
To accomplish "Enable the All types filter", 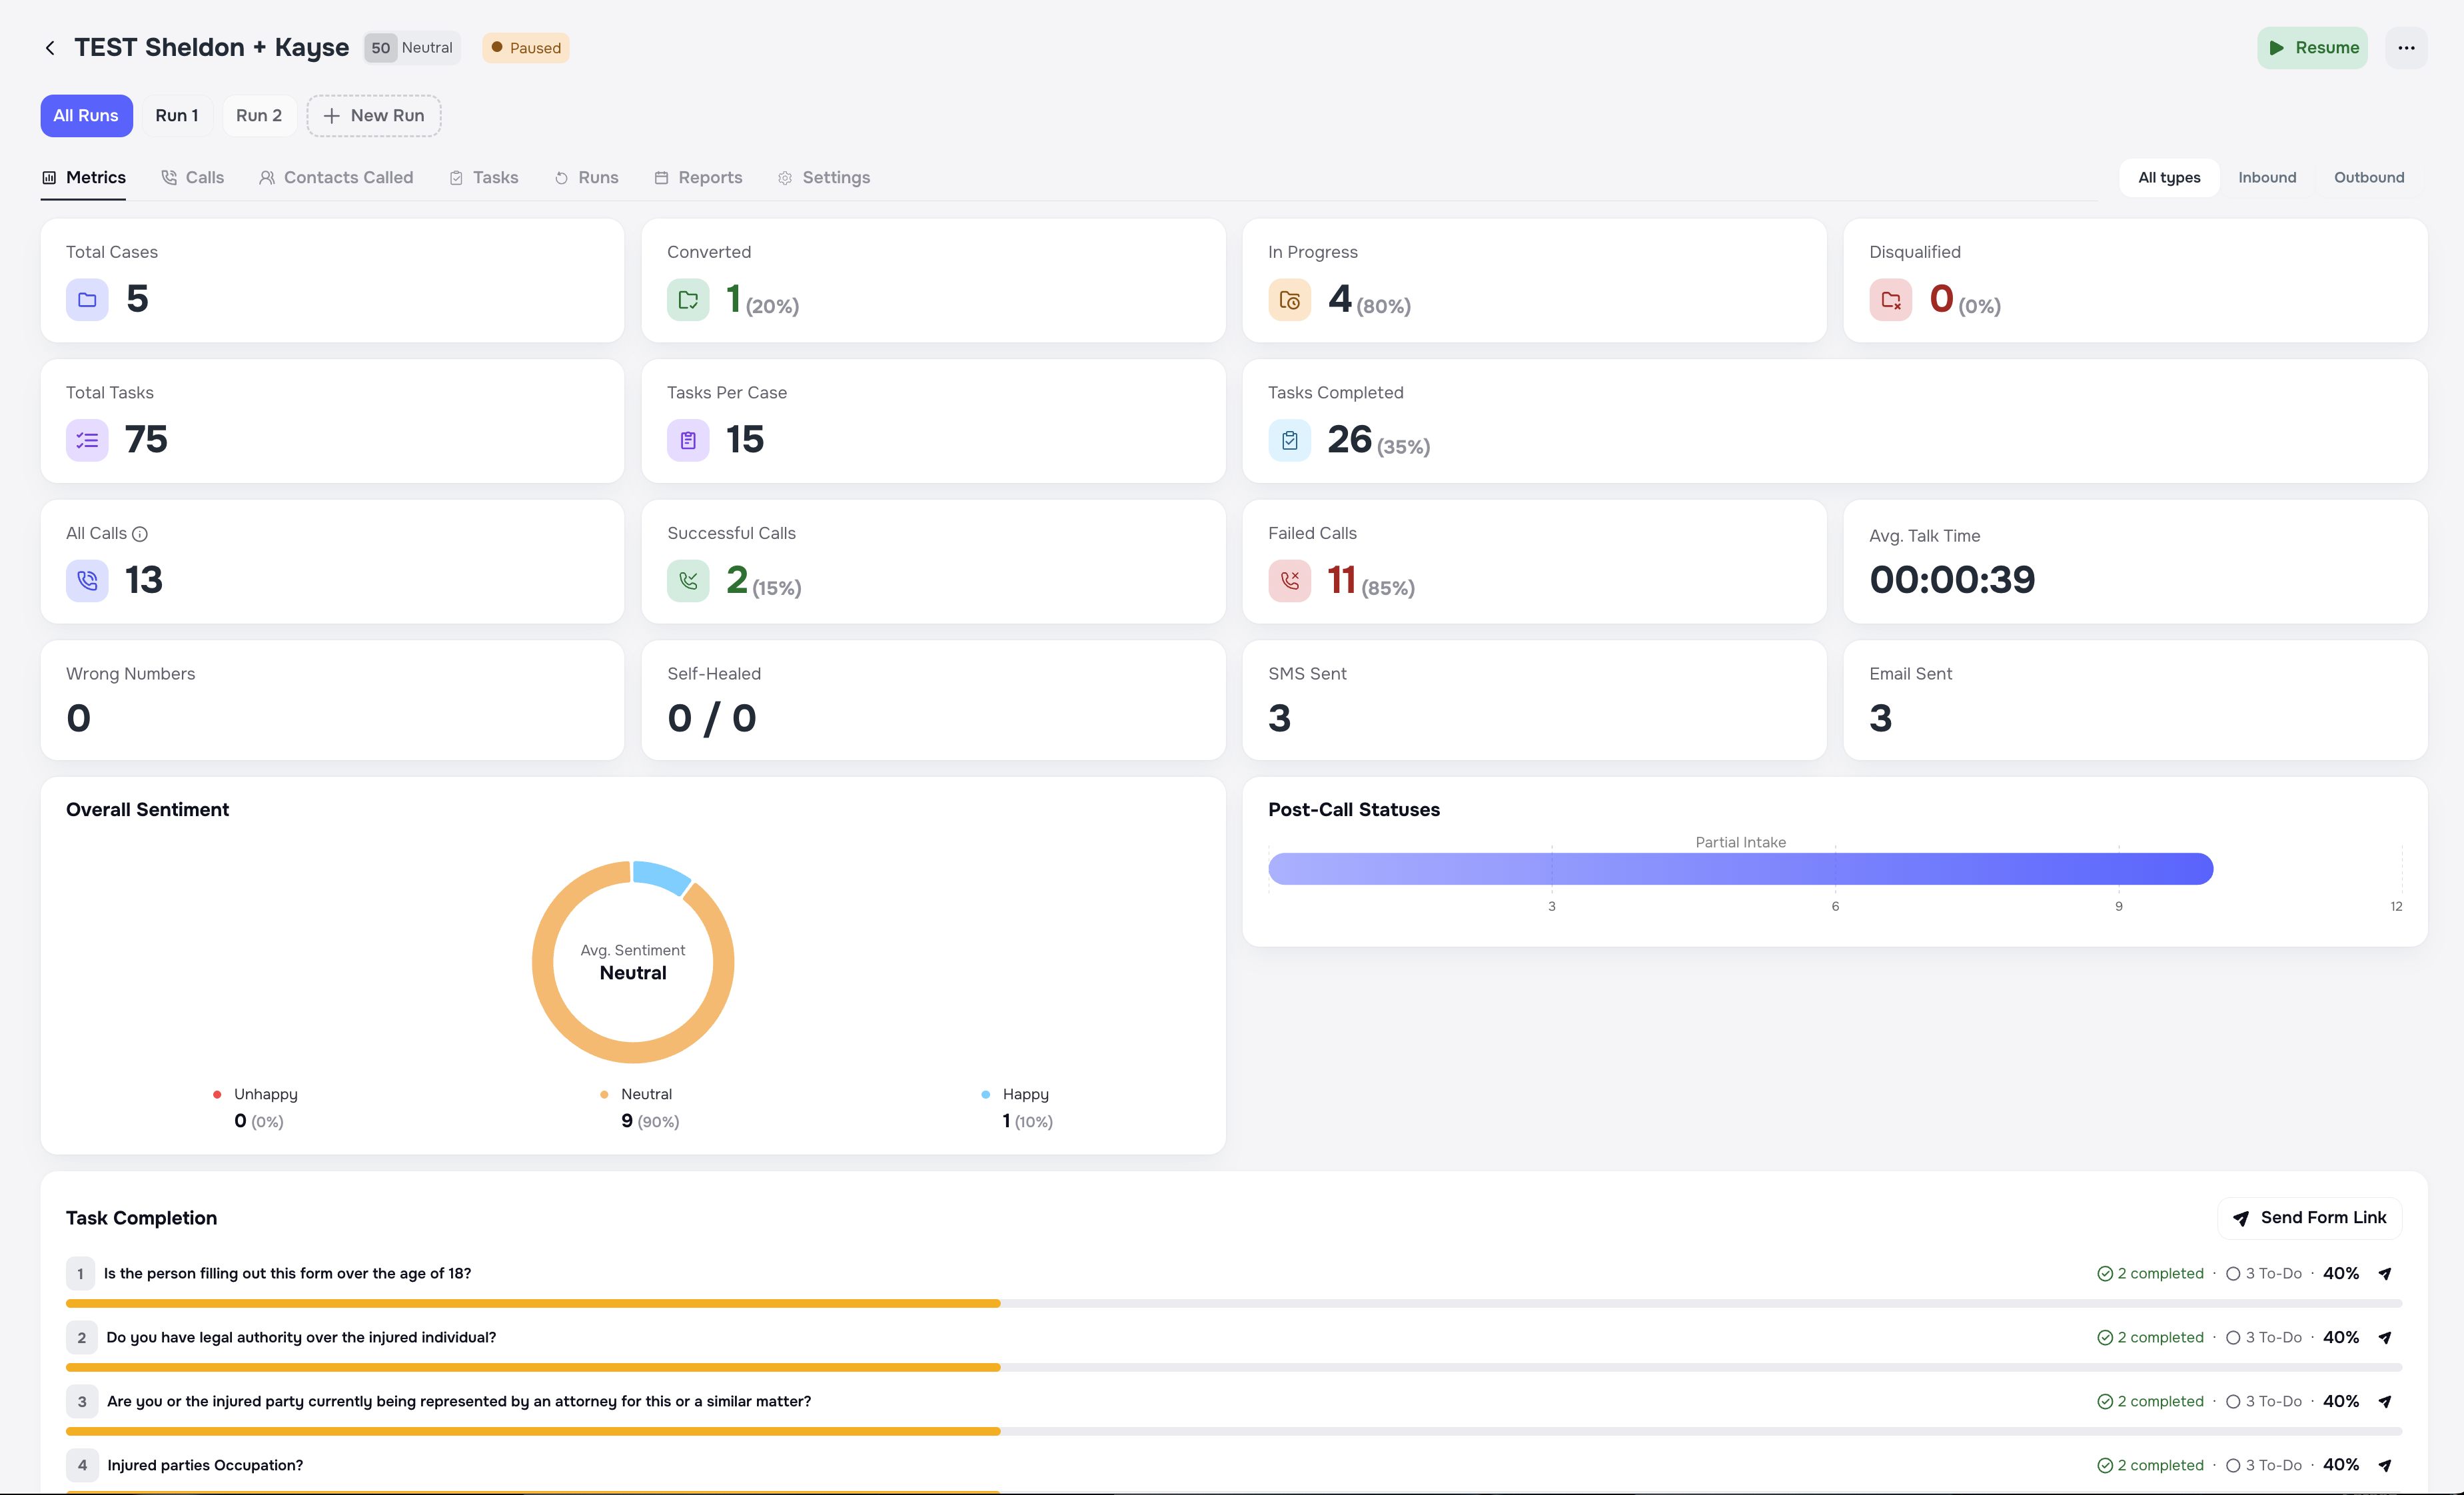I will (x=2168, y=177).
